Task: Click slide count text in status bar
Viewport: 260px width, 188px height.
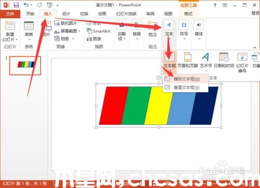Action: [24, 183]
